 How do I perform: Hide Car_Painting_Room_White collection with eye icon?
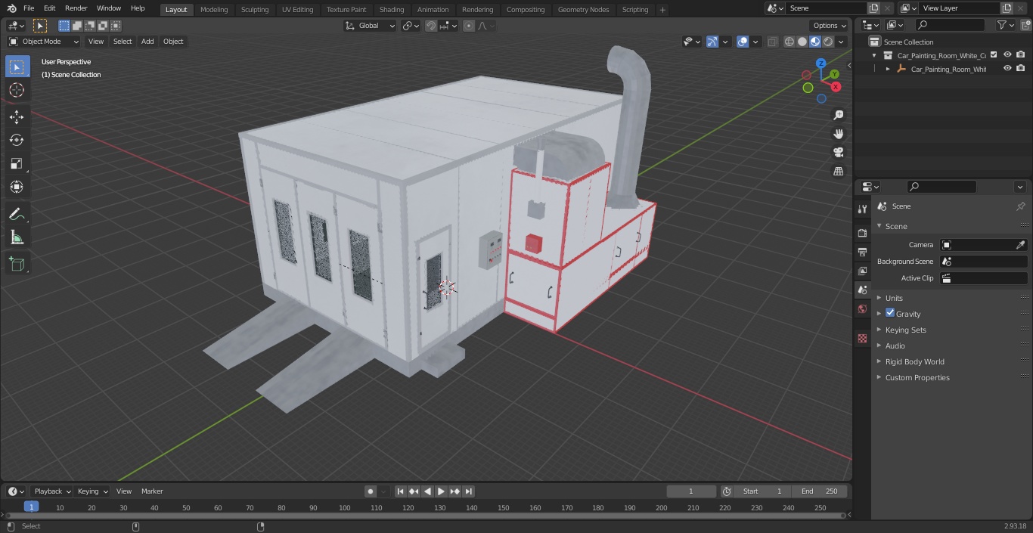point(1007,54)
